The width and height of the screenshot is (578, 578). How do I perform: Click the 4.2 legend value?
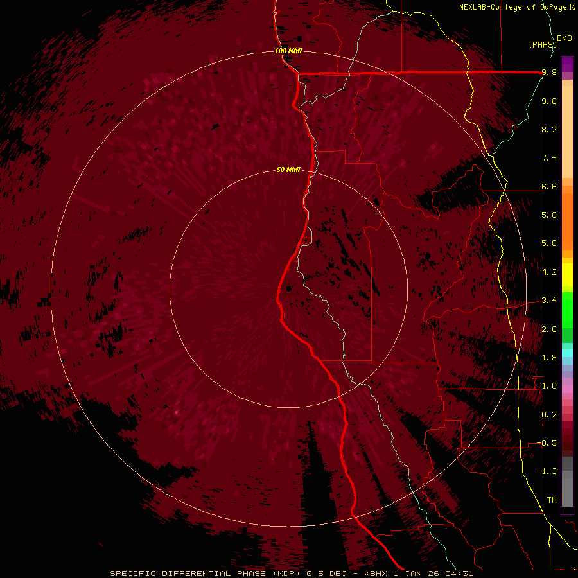549,272
